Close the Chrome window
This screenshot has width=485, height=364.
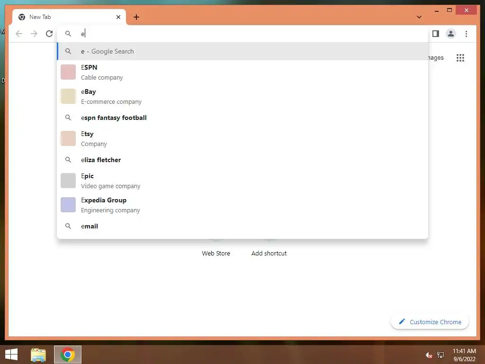(x=467, y=10)
